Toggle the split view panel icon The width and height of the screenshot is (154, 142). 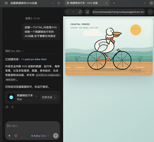click(151, 3)
